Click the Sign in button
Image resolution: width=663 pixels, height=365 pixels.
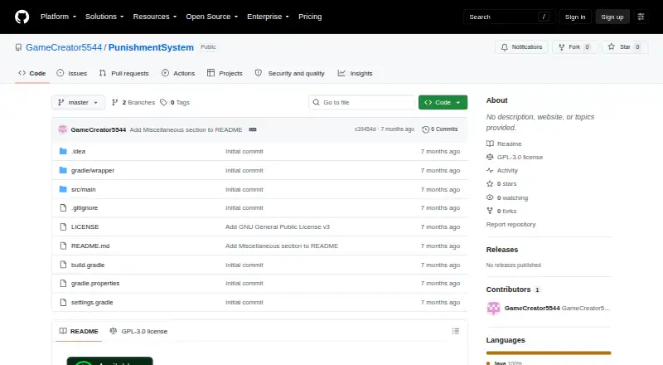click(x=575, y=17)
